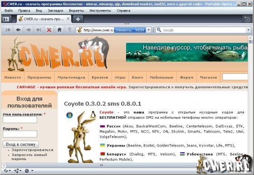Viewport: 254px width, 175px height.
Task: Go to the Home page icon
Action: coord(59,30)
